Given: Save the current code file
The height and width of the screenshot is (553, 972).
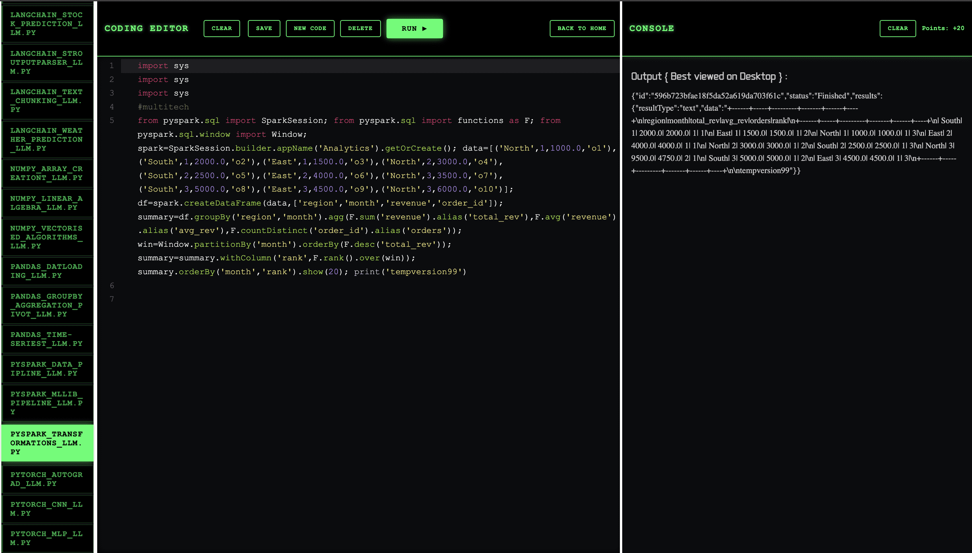Looking at the screenshot, I should click(x=264, y=28).
